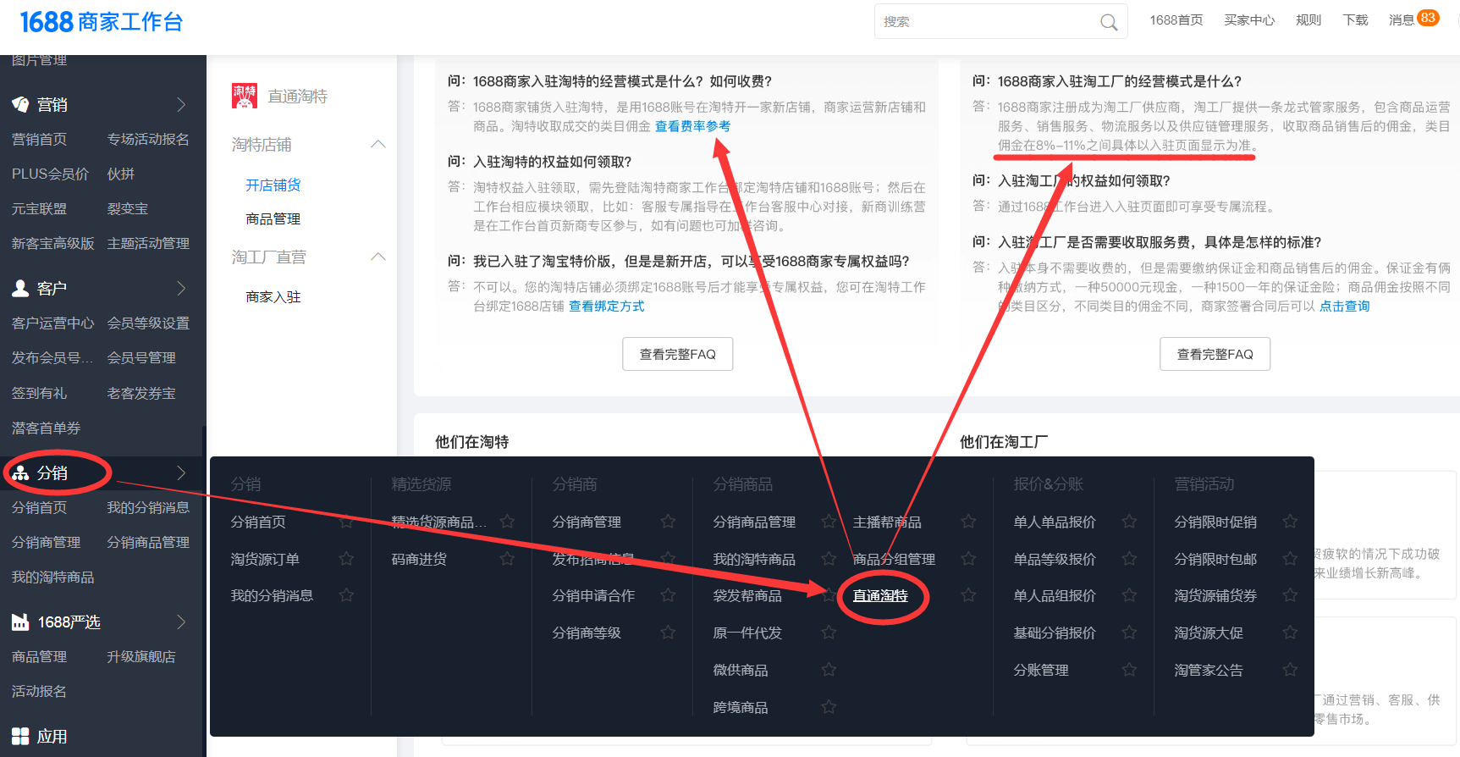Star the 分销商等级 entry
This screenshot has width=1460, height=757.
click(x=668, y=633)
